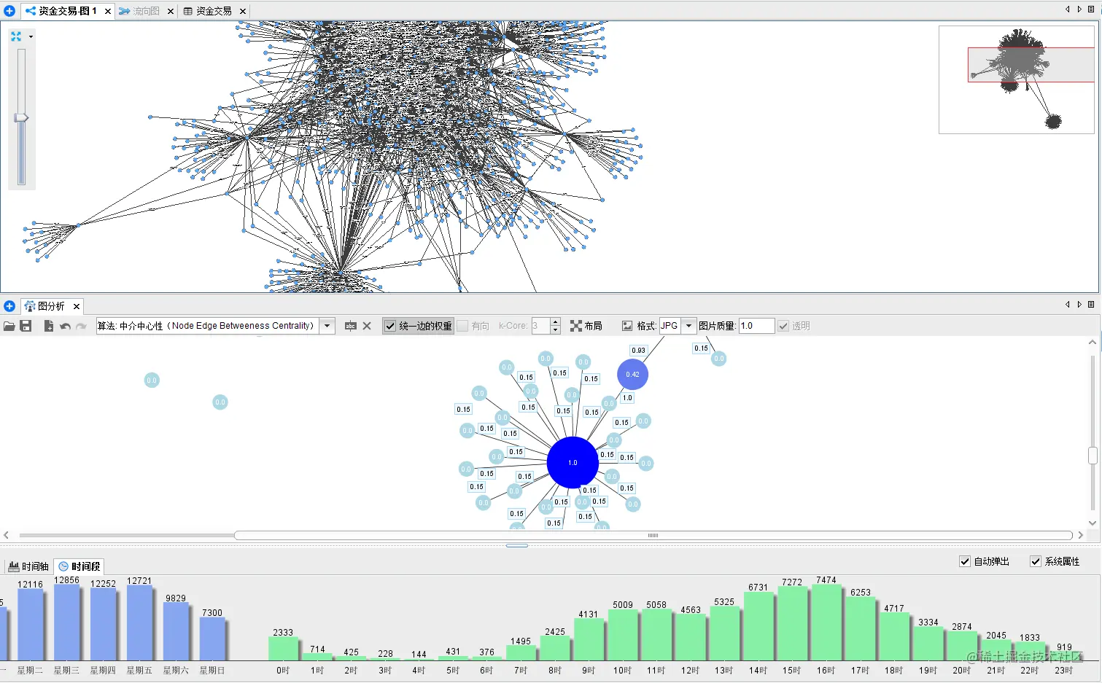Click the save disk icon in analysis toolbar

26,326
